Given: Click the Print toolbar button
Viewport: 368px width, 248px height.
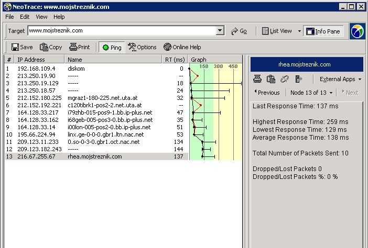Looking at the screenshot, I should click(x=80, y=47).
